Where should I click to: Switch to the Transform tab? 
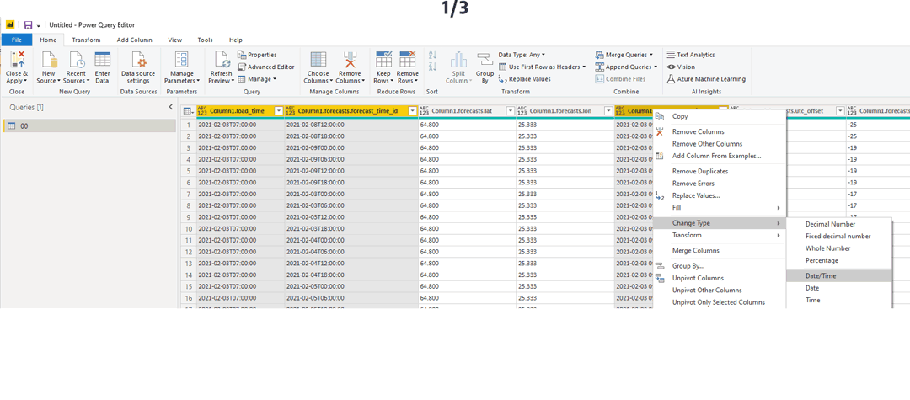click(x=86, y=40)
